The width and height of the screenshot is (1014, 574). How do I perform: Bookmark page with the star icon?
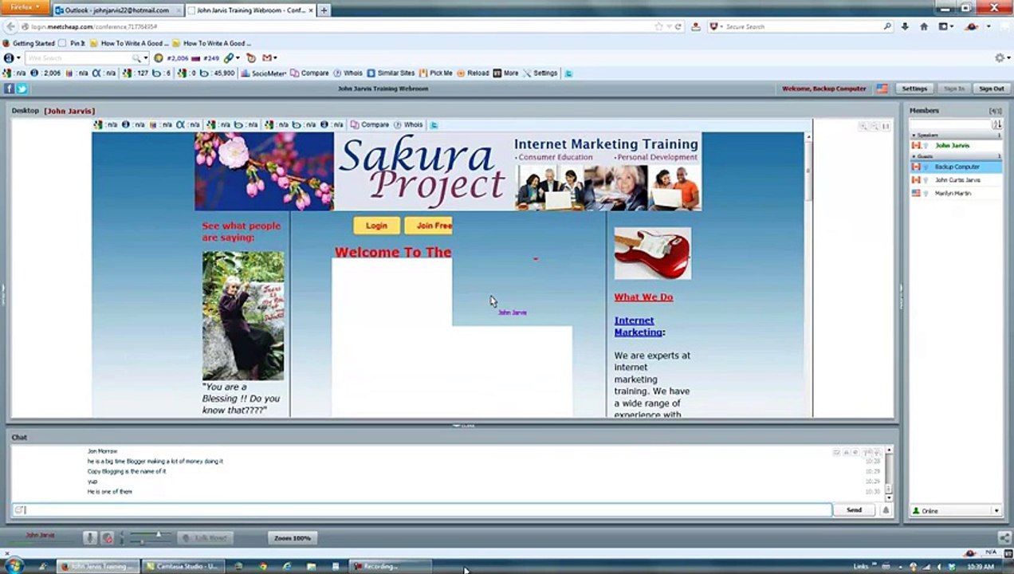[658, 26]
